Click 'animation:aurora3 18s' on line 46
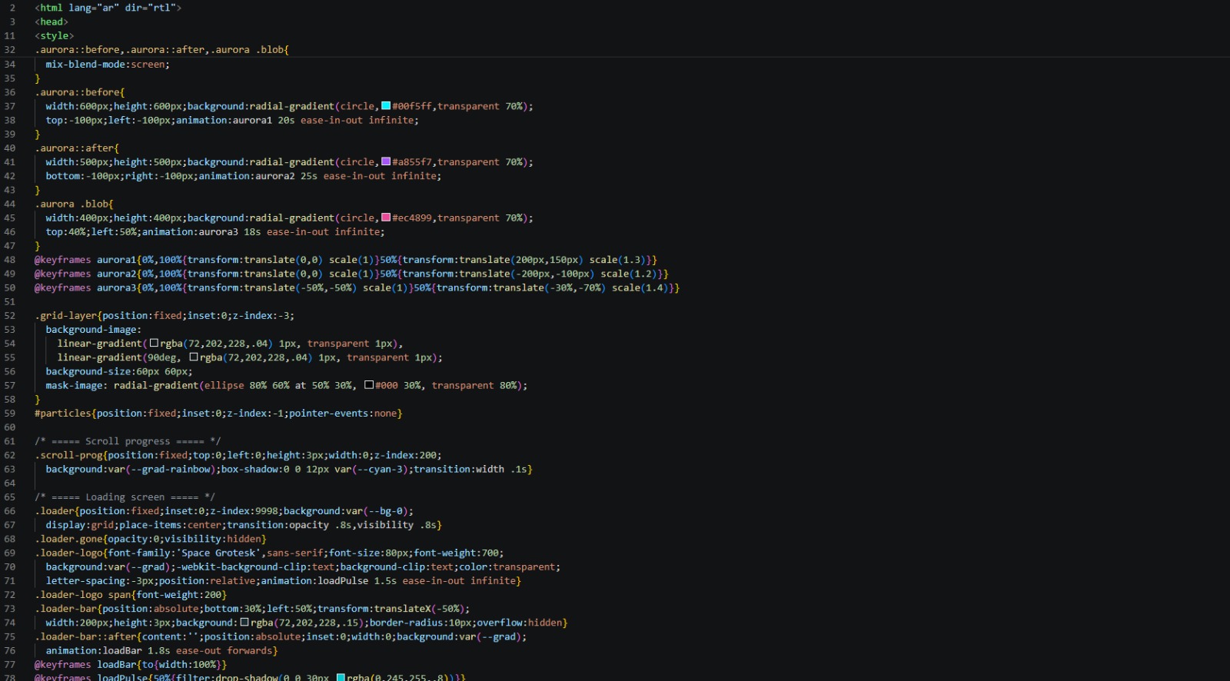Screen dimensions: 1230x681 pyautogui.click(x=201, y=232)
